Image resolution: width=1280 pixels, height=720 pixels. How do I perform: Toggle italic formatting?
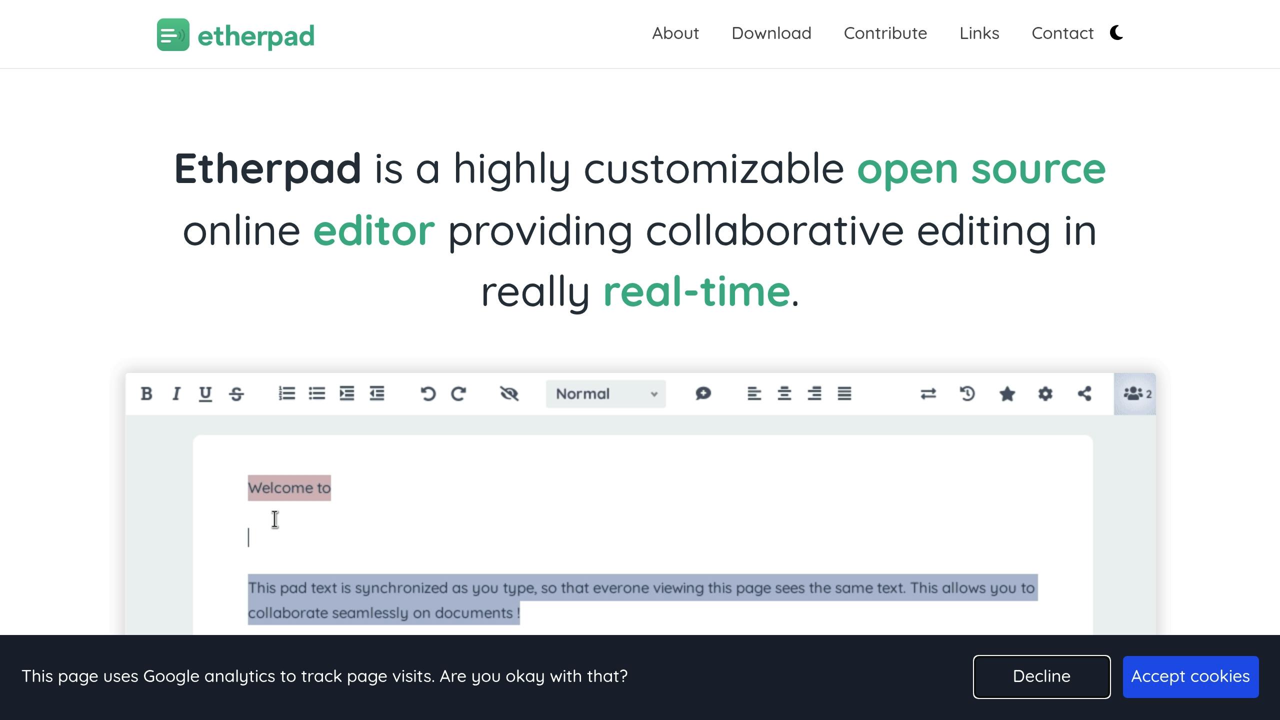[x=176, y=394]
